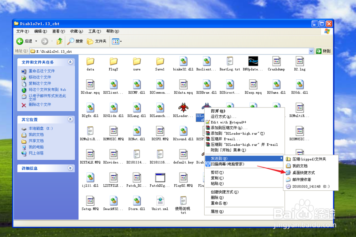Select the D2Net.dll file
This screenshot has height=237, width=356.
point(137,134)
